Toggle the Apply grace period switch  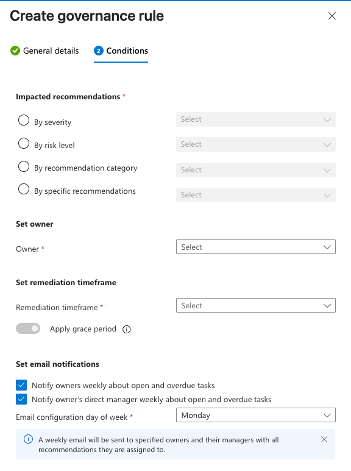pos(28,328)
